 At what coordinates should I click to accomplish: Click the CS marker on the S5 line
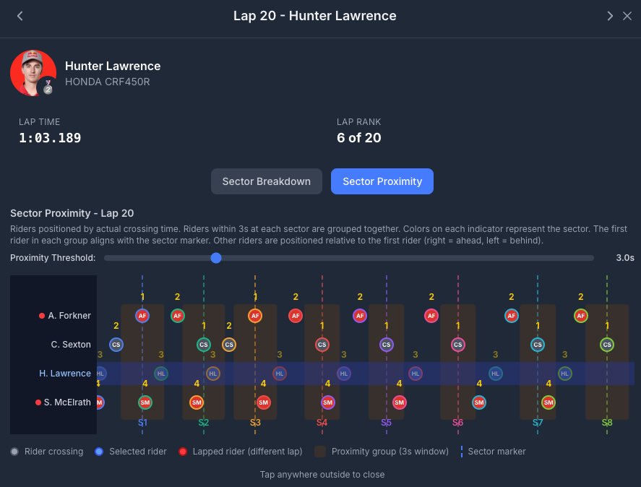click(387, 345)
